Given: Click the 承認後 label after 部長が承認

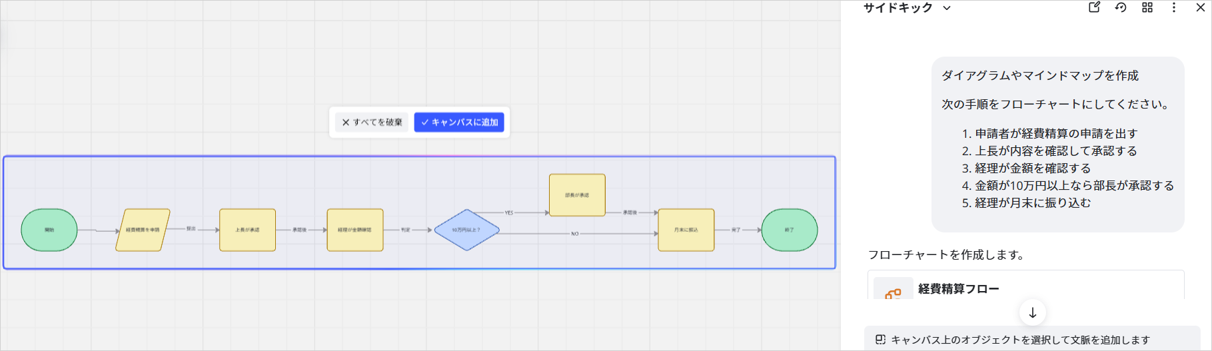Looking at the screenshot, I should click(x=630, y=212).
